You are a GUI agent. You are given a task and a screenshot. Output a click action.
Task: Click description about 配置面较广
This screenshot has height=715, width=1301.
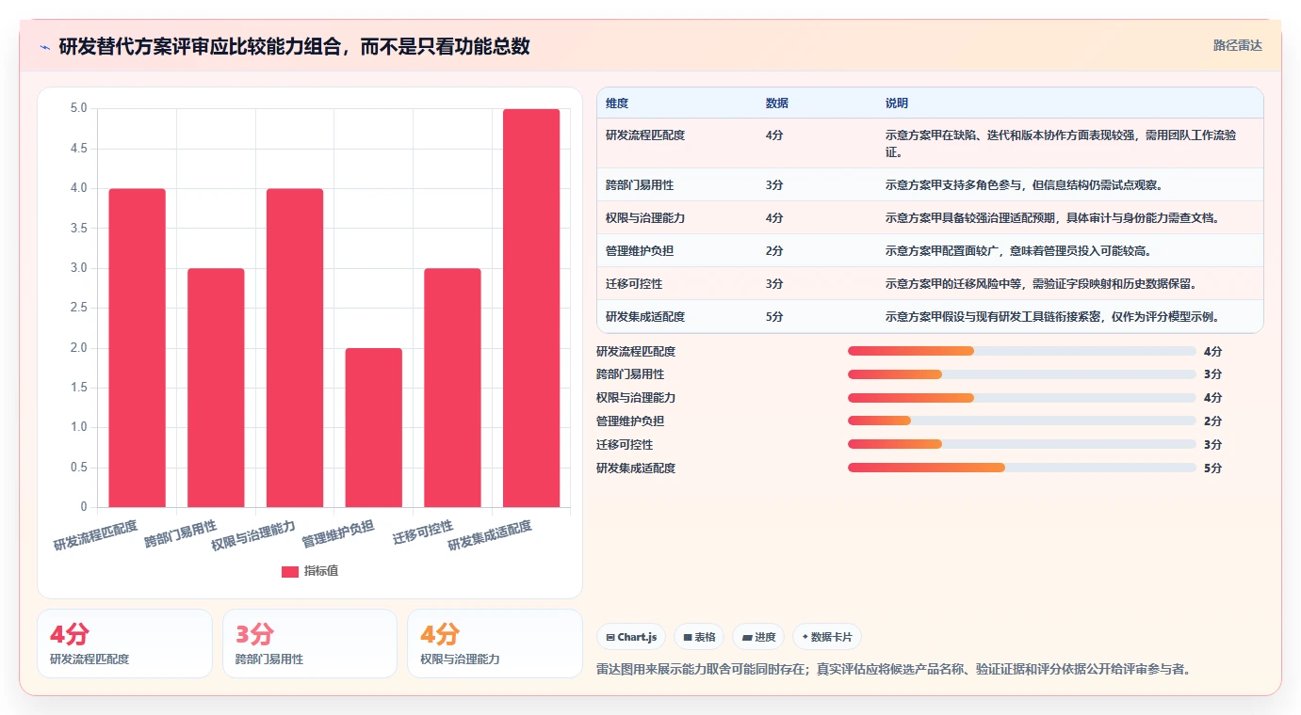pos(1018,251)
